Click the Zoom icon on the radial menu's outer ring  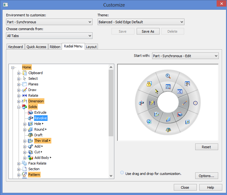[x=168, y=76]
